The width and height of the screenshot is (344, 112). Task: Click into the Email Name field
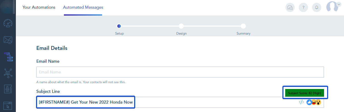tap(180, 72)
